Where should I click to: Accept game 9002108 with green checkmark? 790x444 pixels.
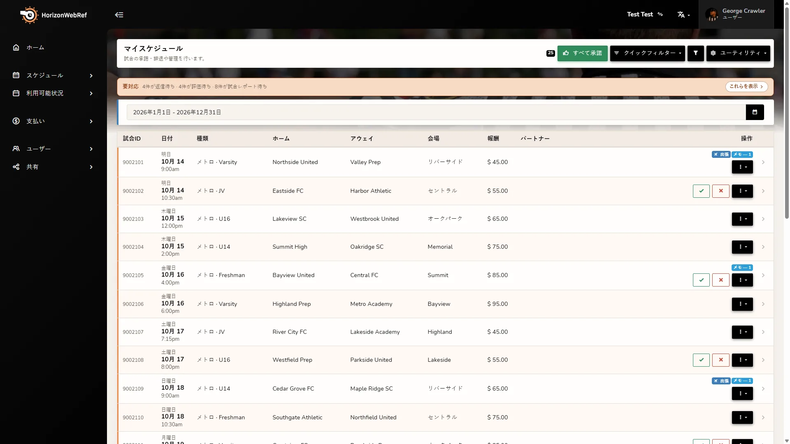[701, 360]
